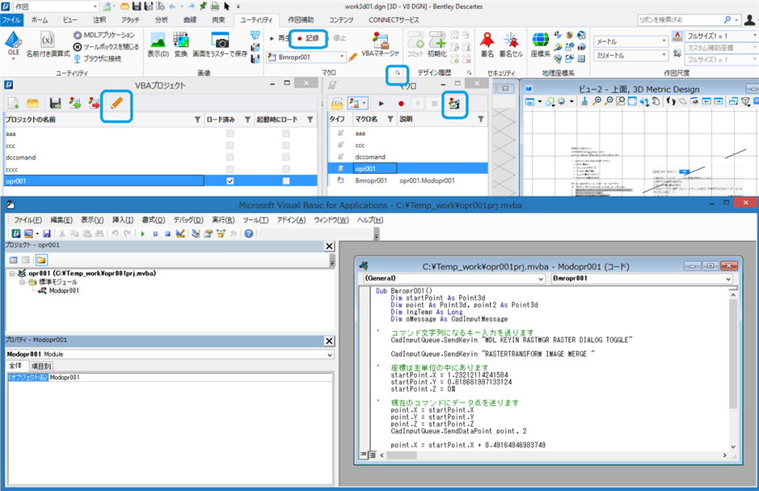Click ツールボックスを閉じる in the ribbon
Viewport: 759px width, 491px height.
coord(106,47)
